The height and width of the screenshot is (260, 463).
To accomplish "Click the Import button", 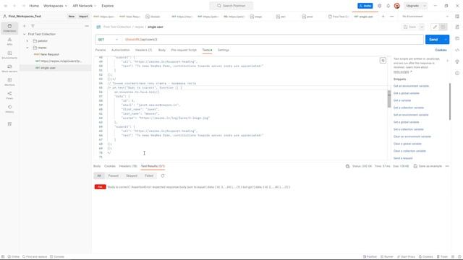I will point(83,17).
